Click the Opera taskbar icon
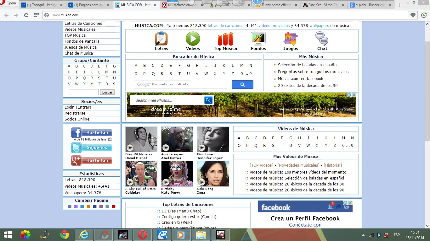The image size is (430, 241). coord(143,235)
